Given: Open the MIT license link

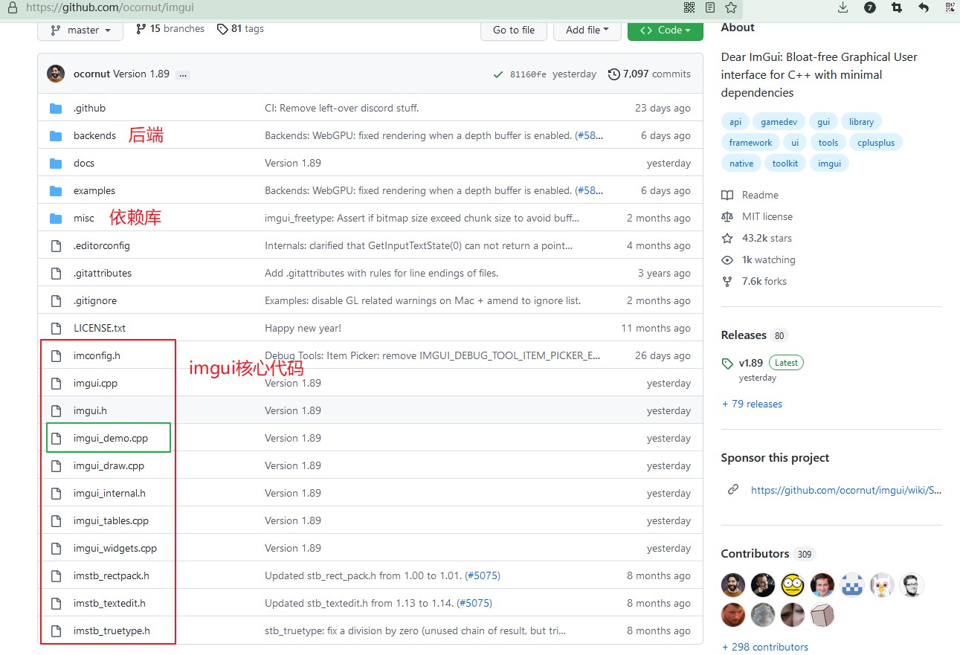Looking at the screenshot, I should point(757,216).
